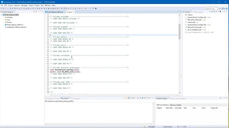The image size is (229, 128).
Task: Minimize the Build Analyzer panel
Action: coord(225,98)
